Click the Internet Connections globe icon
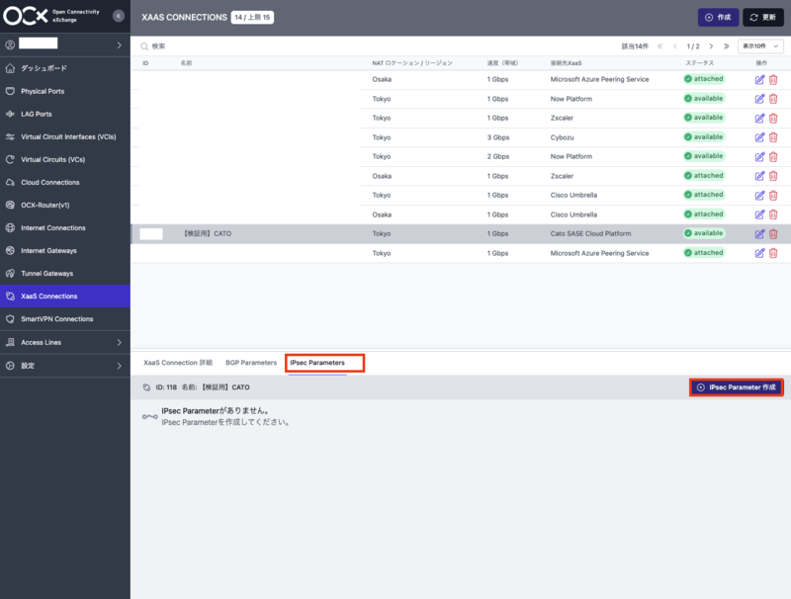The width and height of the screenshot is (791, 599). (x=10, y=228)
